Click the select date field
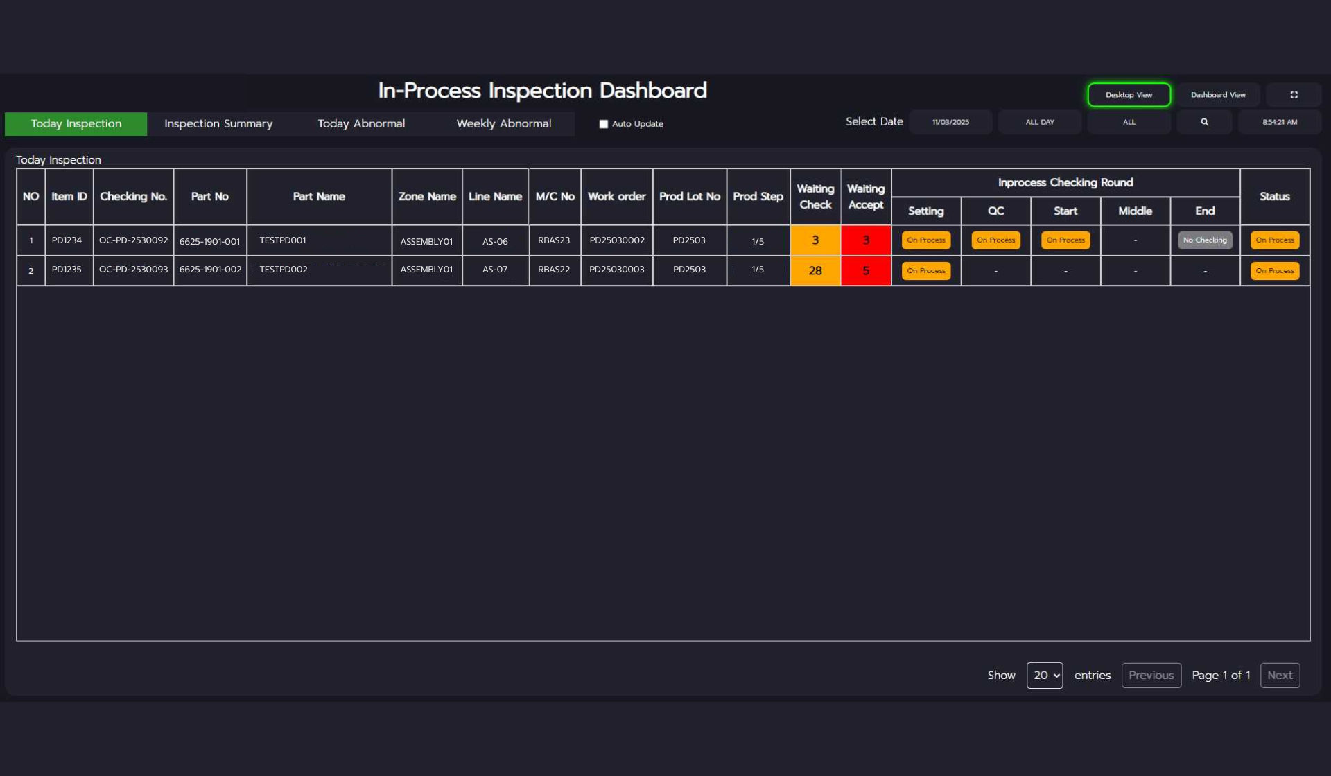 coord(950,122)
